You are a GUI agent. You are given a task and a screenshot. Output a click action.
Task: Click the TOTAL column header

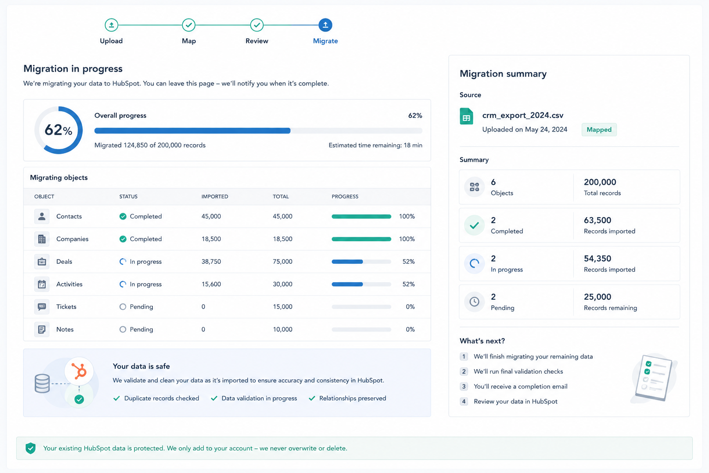tap(281, 197)
